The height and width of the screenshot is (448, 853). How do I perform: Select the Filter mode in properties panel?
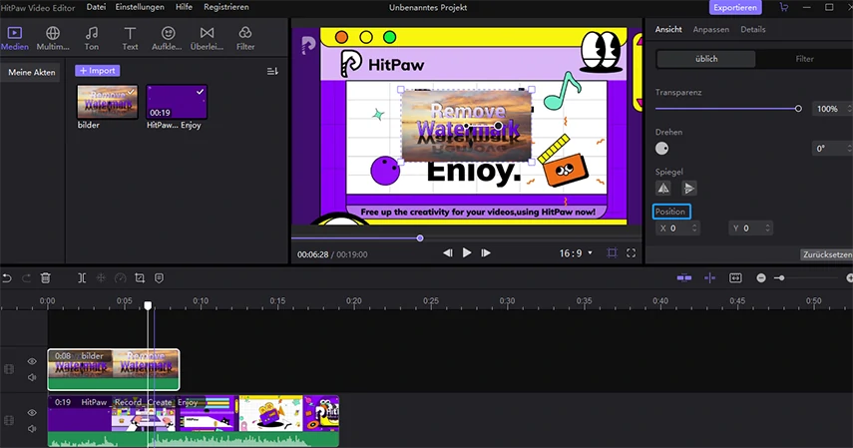coord(804,59)
